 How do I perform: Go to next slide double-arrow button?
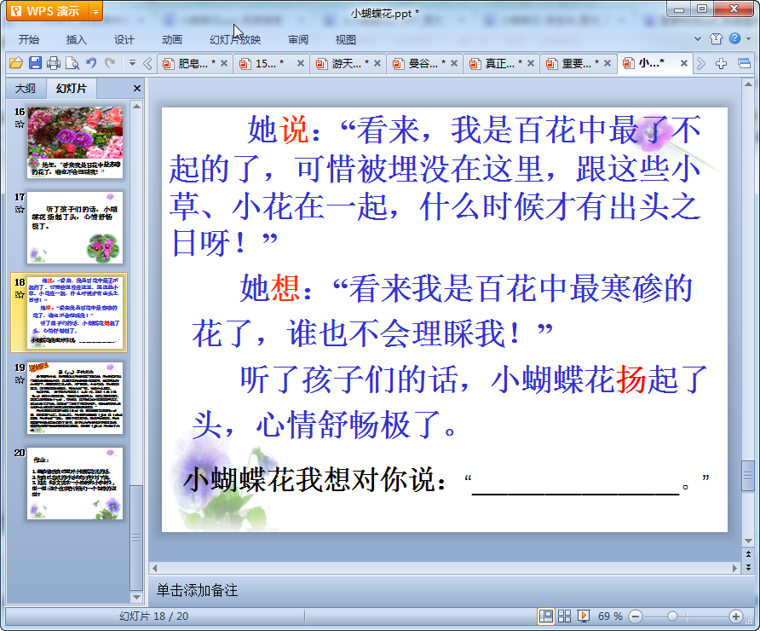748,567
